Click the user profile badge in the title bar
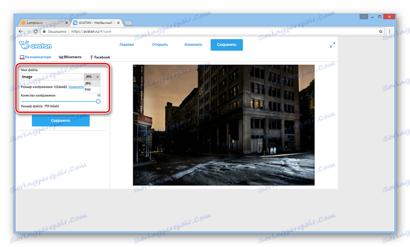The width and height of the screenshot is (410, 247). pyautogui.click(x=364, y=17)
